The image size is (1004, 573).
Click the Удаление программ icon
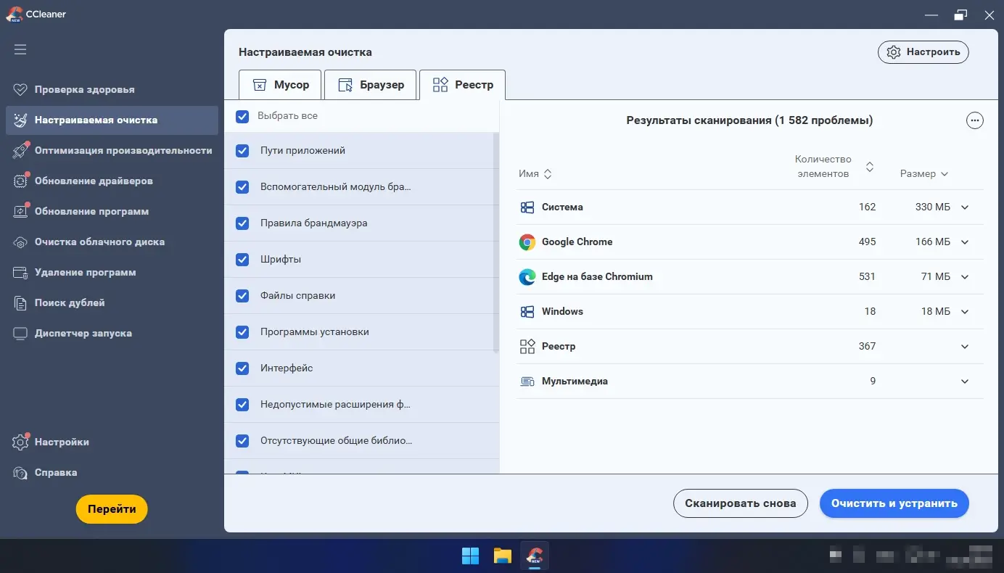20,273
